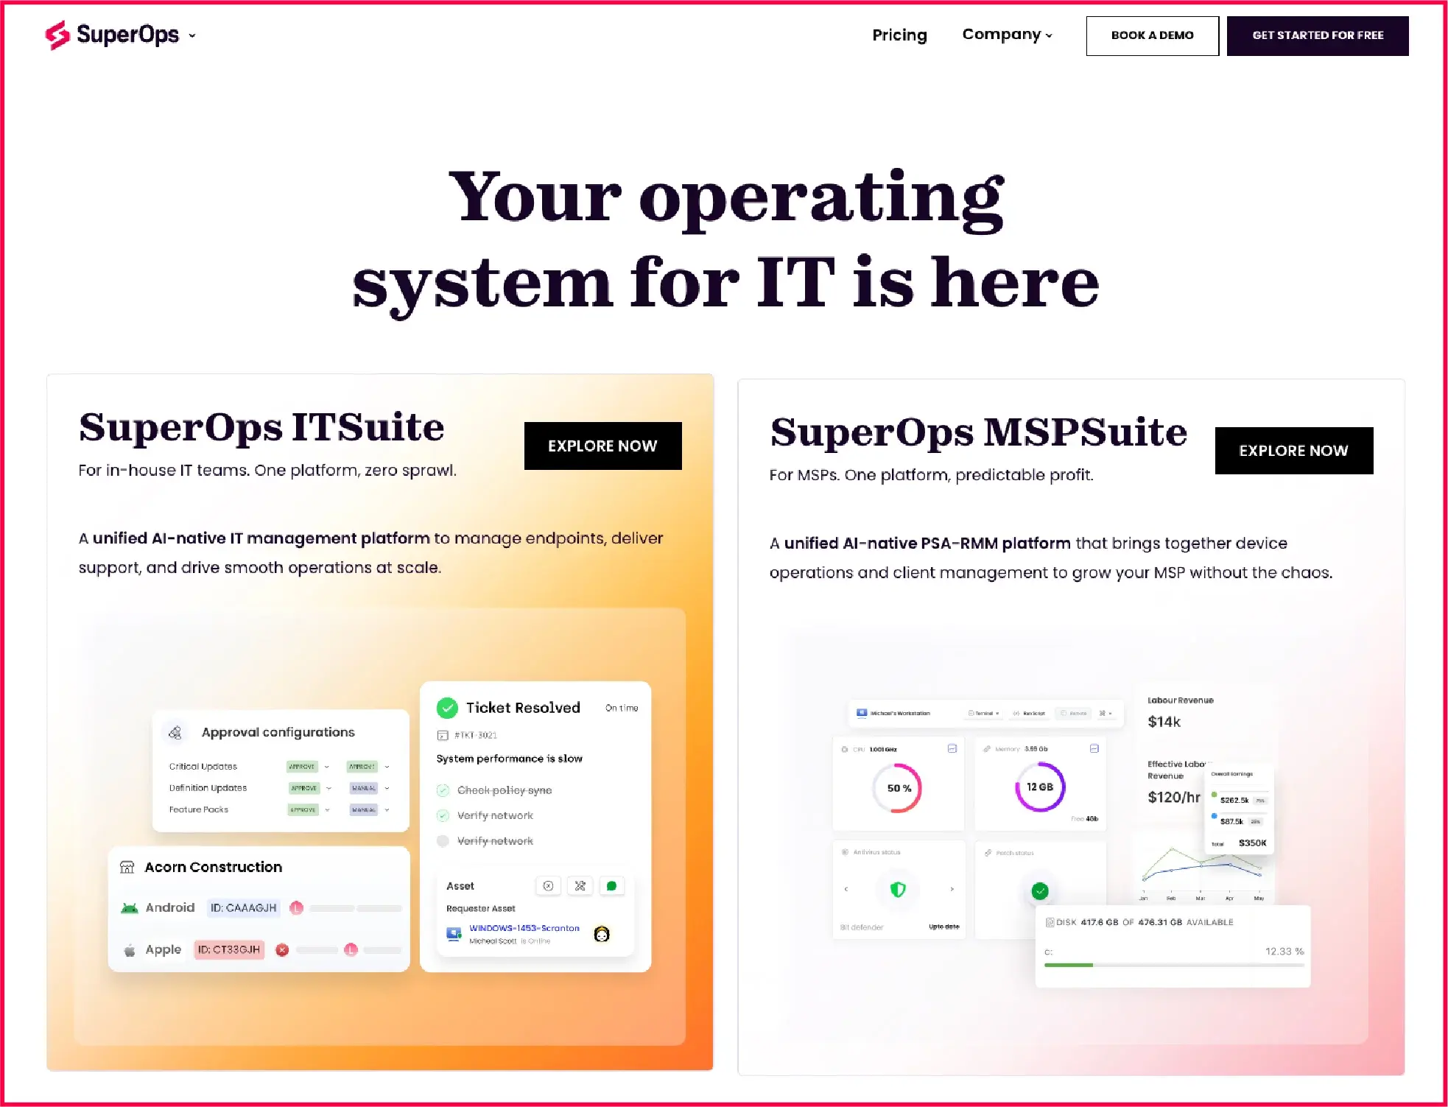This screenshot has width=1448, height=1107.
Task: Click the chart icon on the Memory card
Action: click(x=1094, y=748)
